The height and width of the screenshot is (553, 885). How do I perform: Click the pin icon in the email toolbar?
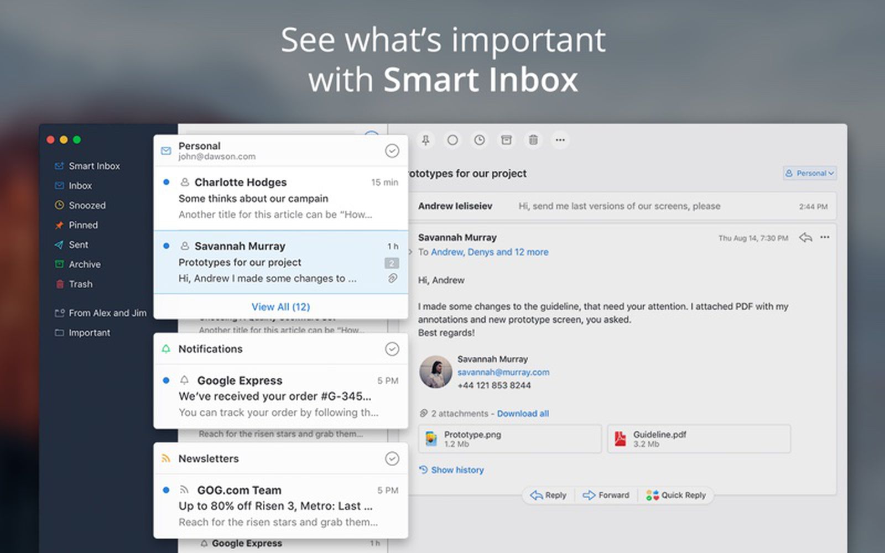(x=425, y=140)
